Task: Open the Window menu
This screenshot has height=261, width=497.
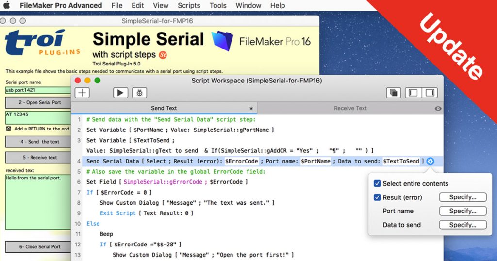Action: click(x=248, y=5)
